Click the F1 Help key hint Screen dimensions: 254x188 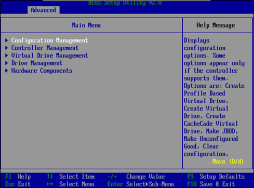[18, 177]
